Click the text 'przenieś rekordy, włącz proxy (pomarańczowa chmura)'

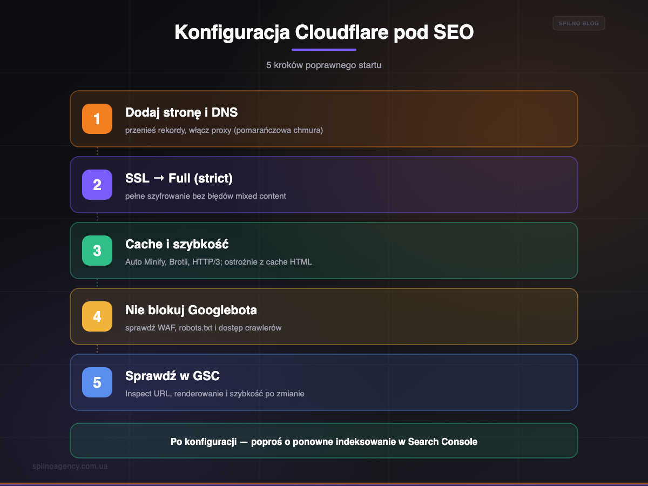pos(224,130)
